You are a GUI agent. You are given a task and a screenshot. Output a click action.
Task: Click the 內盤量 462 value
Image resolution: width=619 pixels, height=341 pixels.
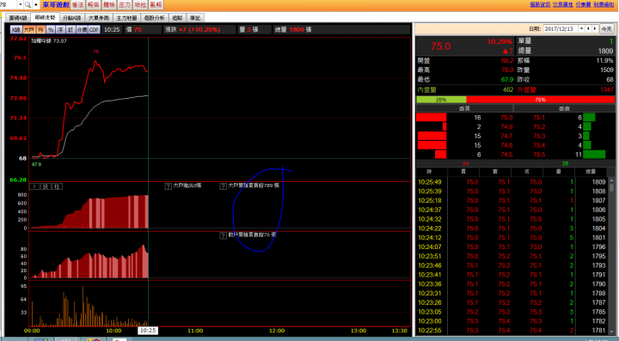[508, 90]
